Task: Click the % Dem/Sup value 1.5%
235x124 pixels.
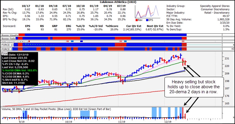Action: point(227,30)
